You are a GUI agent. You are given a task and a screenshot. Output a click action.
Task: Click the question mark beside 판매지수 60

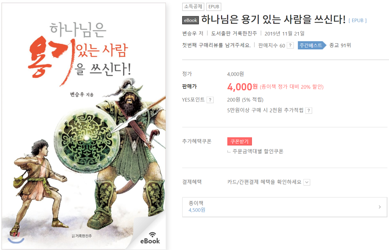(x=290, y=46)
